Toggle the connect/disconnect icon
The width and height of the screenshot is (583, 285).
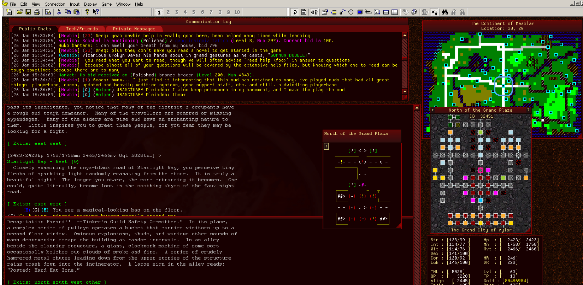click(x=314, y=12)
